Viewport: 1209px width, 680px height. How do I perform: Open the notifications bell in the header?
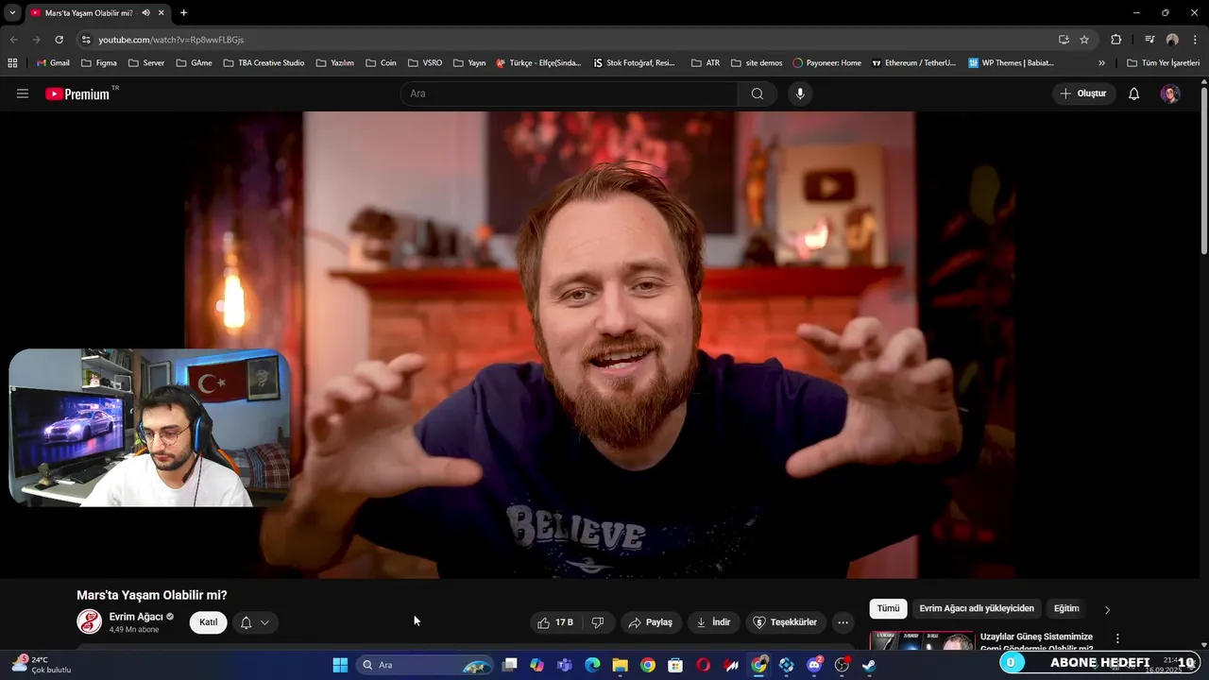pyautogui.click(x=1133, y=93)
